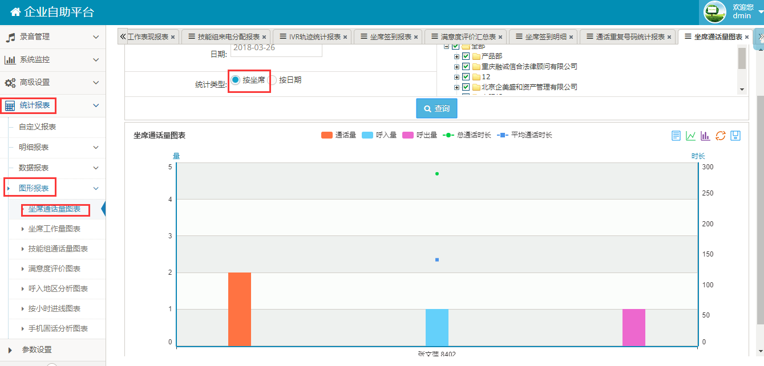
Task: Toggle 通话量 series in the legend
Action: [338, 136]
